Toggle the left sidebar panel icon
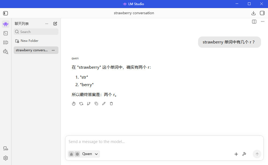The width and height of the screenshot is (268, 165). click(x=5, y=13)
